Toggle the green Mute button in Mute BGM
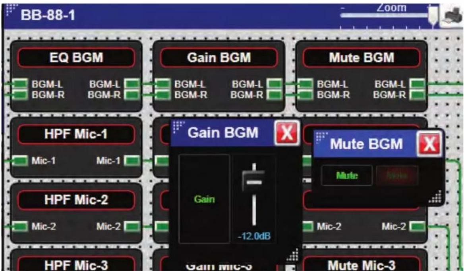Screen dimensions: 464x271 (x=347, y=176)
